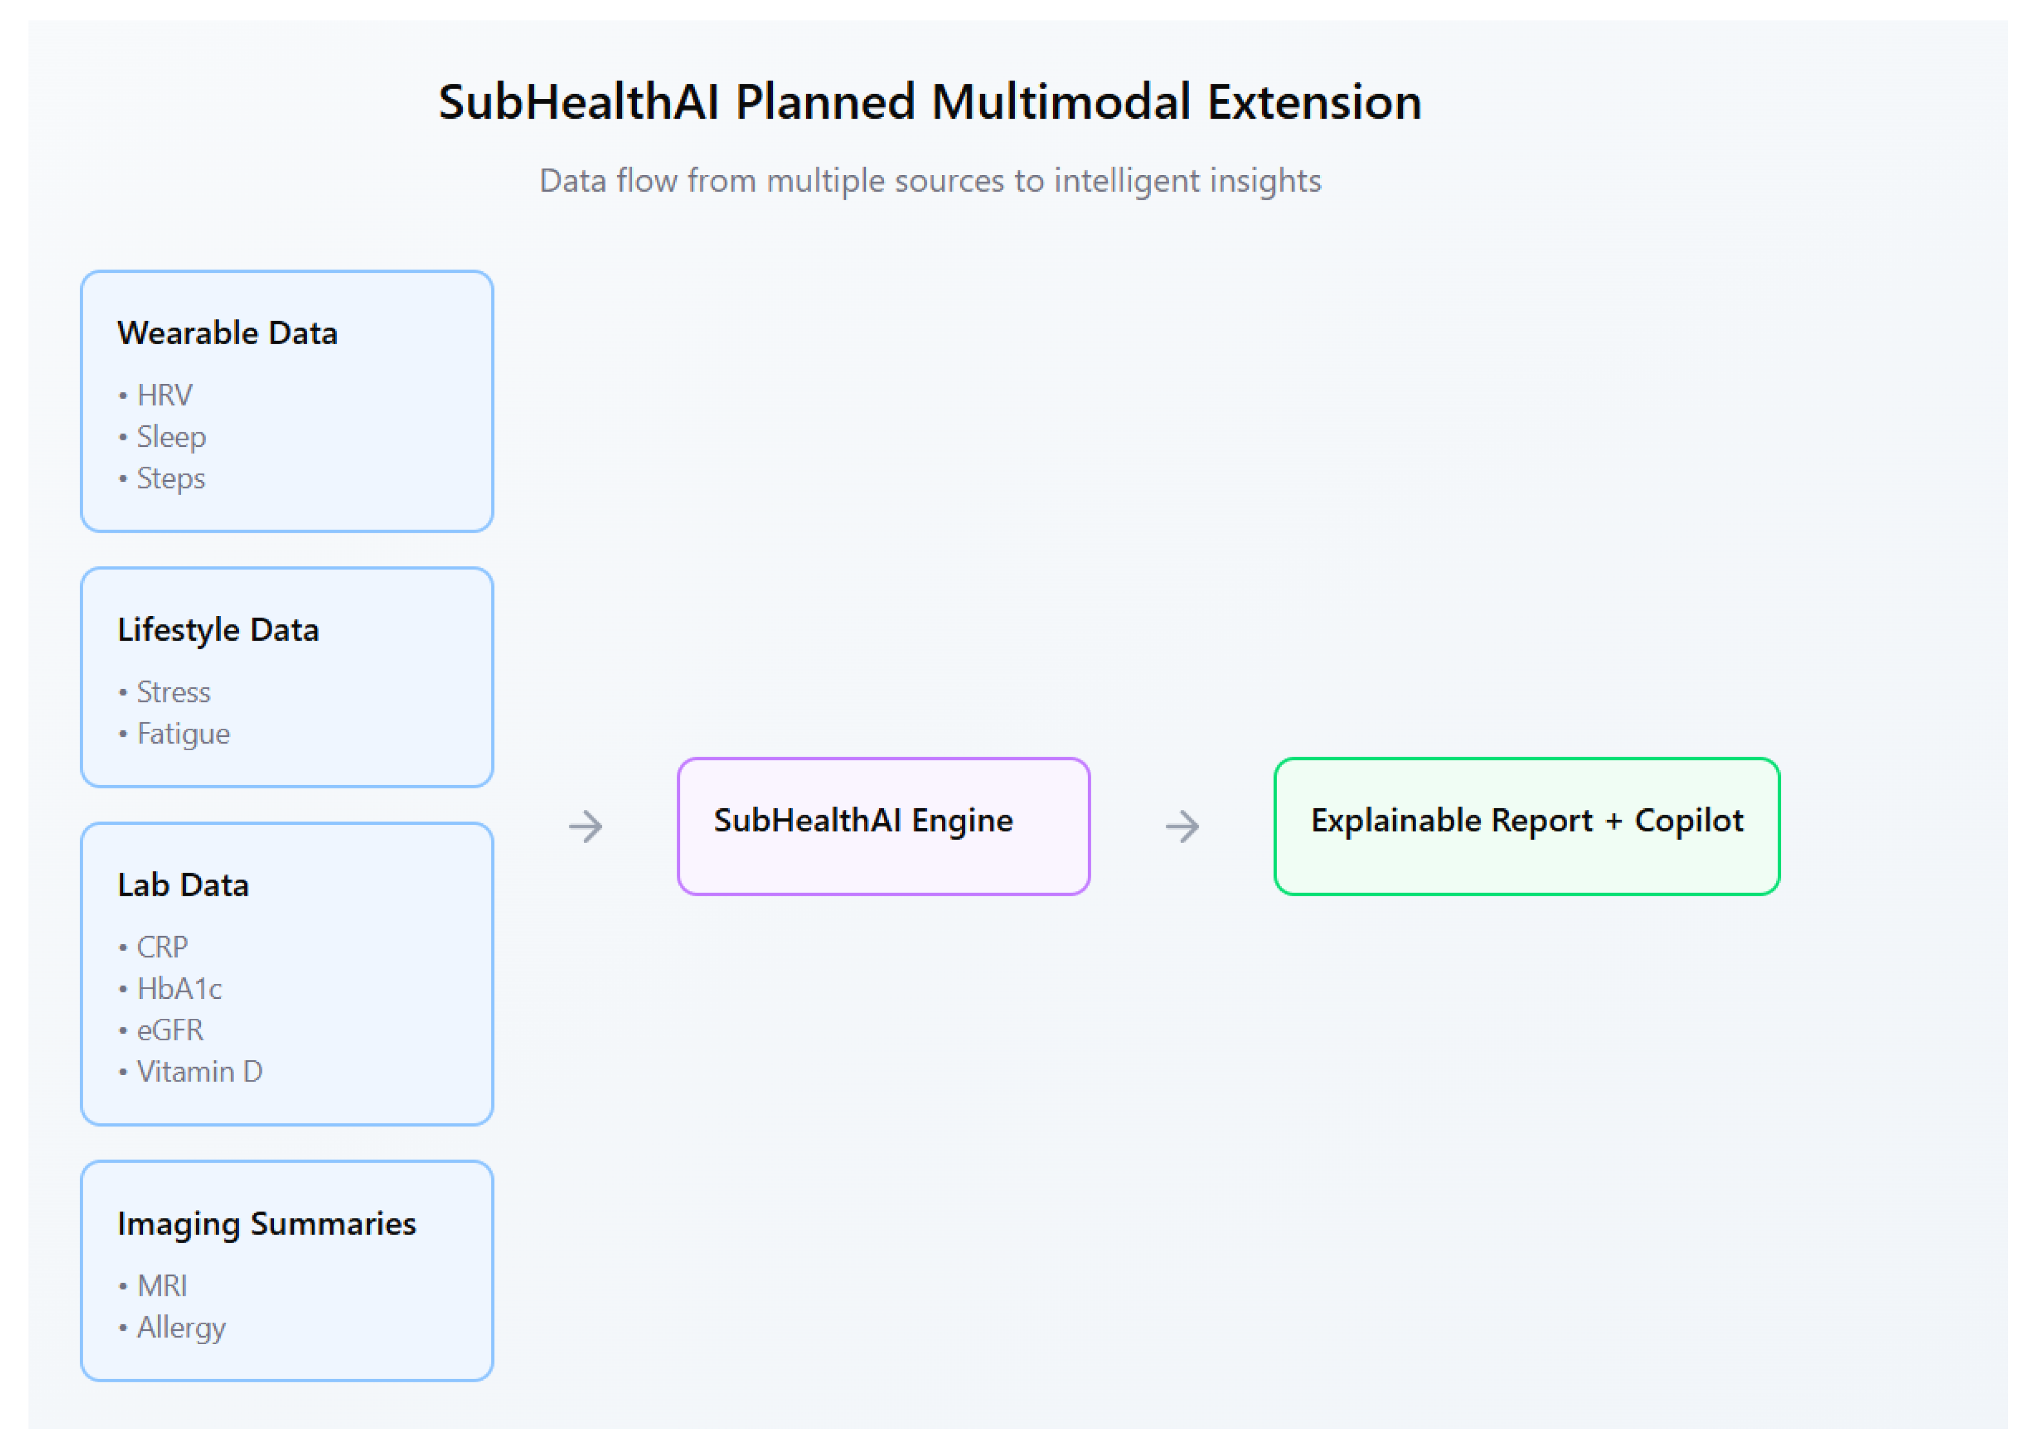Click the SubHealthAI Planned Multimodal Extension title

[x=929, y=101]
